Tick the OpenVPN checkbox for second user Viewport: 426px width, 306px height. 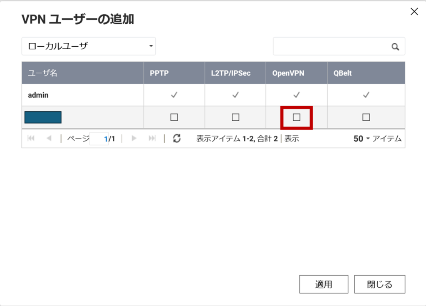(x=297, y=117)
